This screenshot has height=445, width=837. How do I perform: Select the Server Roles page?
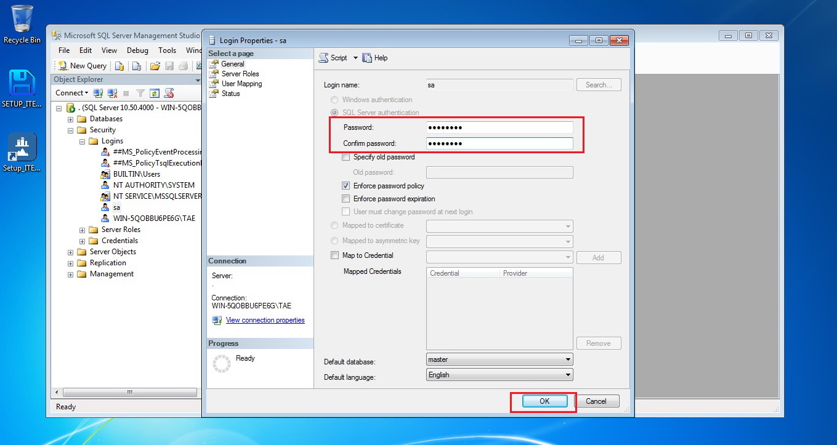pyautogui.click(x=240, y=74)
